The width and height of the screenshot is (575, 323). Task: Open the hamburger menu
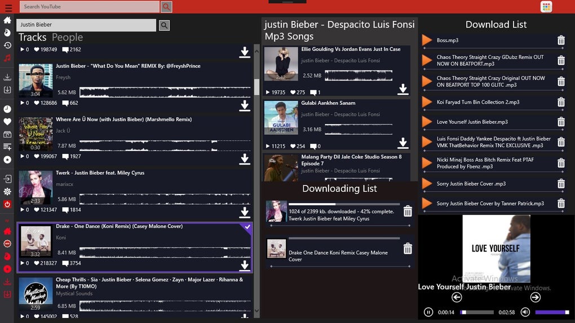pos(8,7)
